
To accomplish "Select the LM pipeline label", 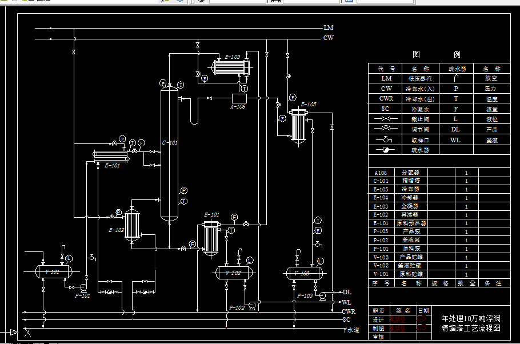I will [329, 27].
